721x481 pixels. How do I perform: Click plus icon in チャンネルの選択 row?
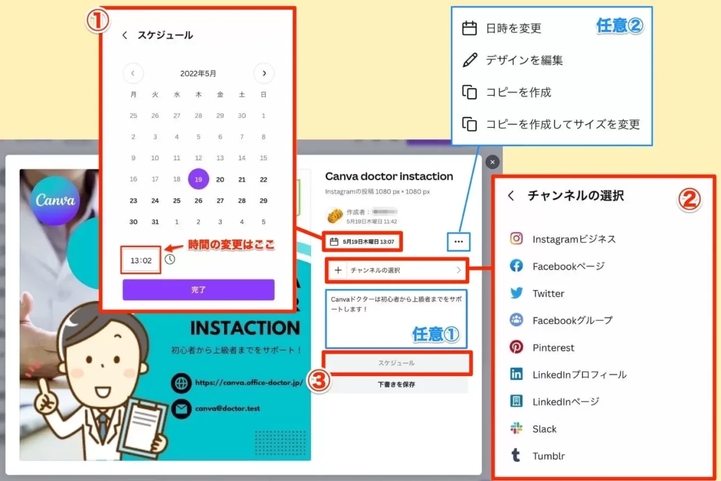pyautogui.click(x=338, y=270)
